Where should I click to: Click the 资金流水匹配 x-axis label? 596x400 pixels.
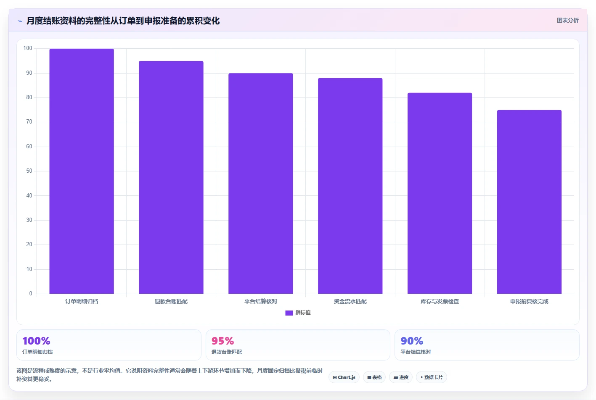(x=350, y=301)
